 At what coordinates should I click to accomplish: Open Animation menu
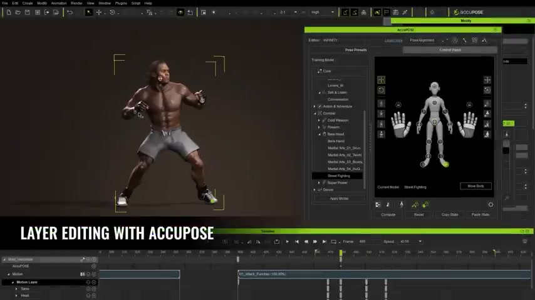(59, 3)
